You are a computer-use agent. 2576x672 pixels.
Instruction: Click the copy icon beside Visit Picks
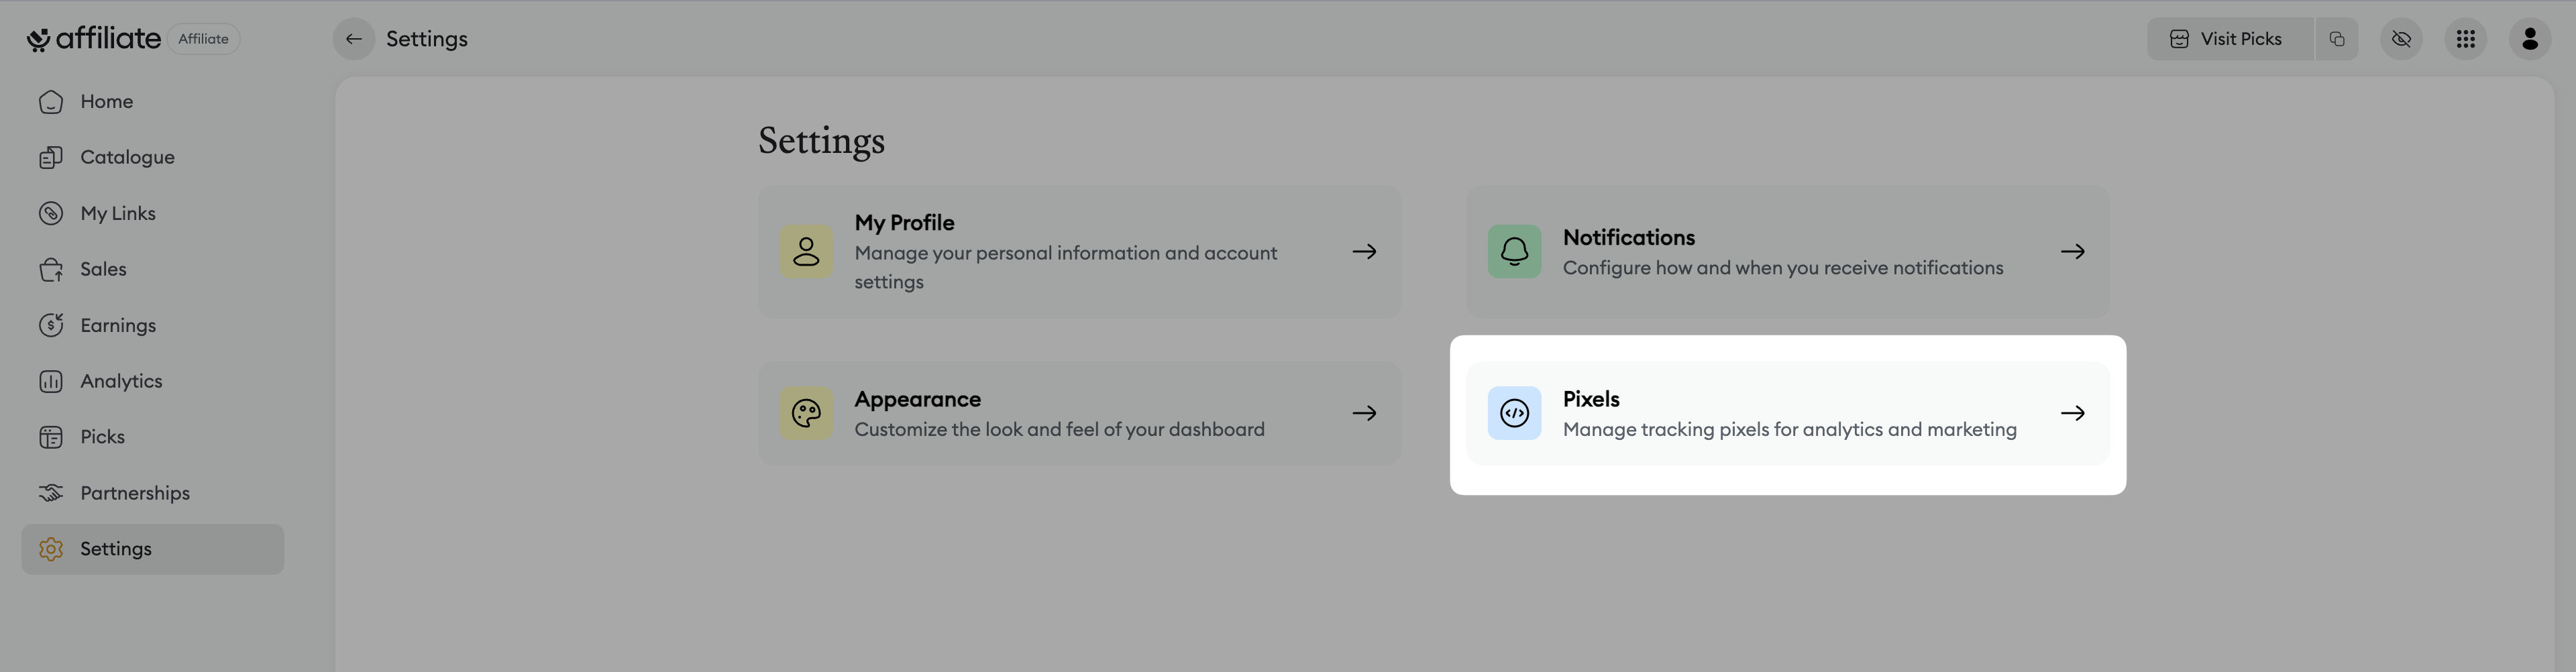click(x=2337, y=39)
